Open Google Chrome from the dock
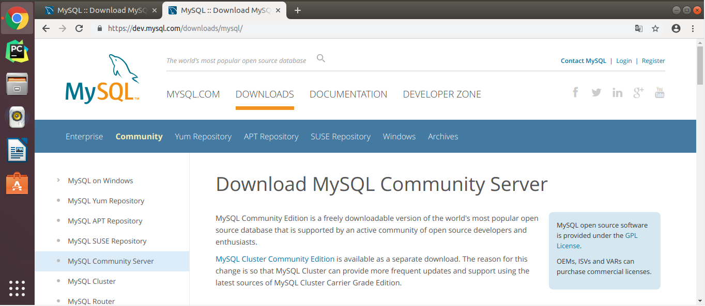The width and height of the screenshot is (705, 306). click(x=17, y=19)
